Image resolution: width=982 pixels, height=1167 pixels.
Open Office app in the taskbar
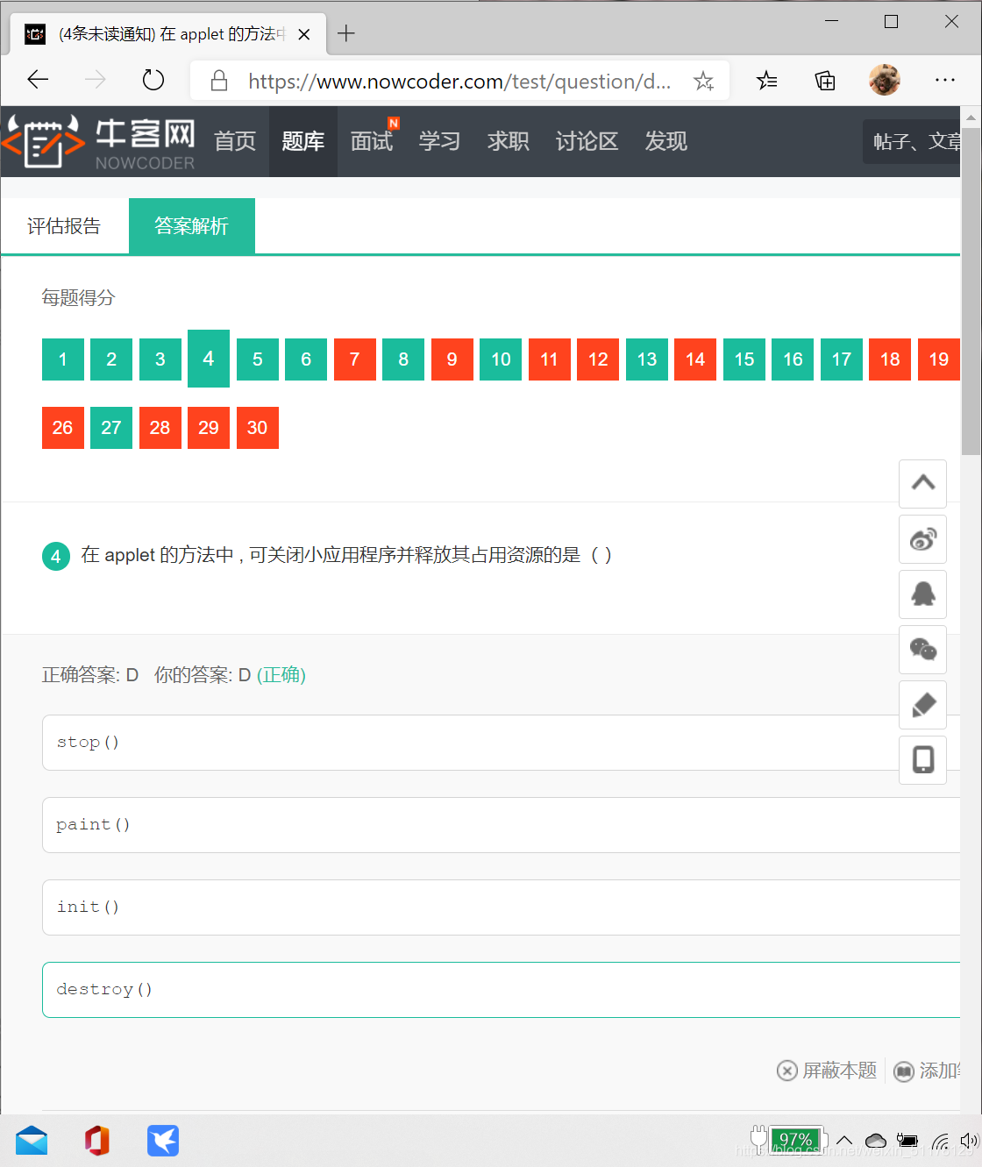97,1141
